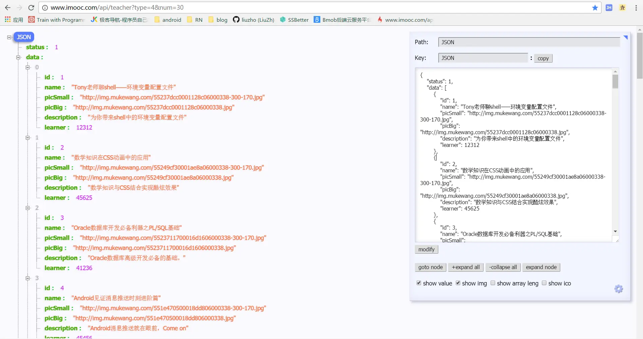Open the Apps shortcut in bookmarks bar
This screenshot has height=339, width=643.
(14, 20)
